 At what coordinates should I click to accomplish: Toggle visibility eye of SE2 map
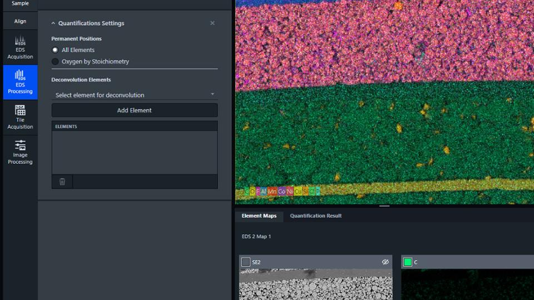click(385, 262)
